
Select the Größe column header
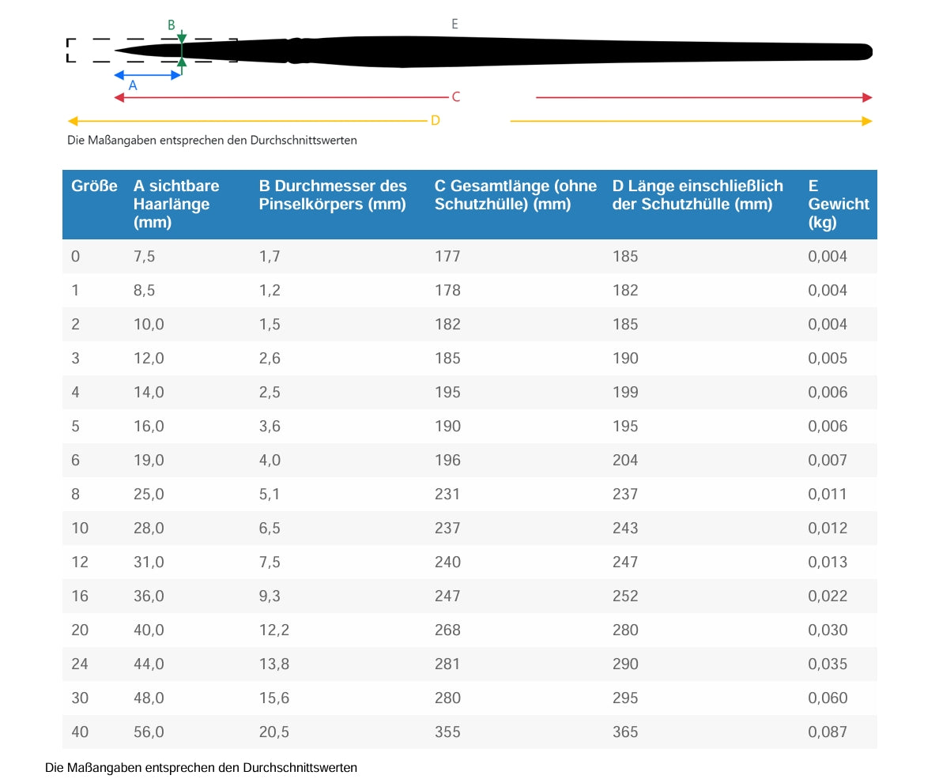pyautogui.click(x=94, y=186)
